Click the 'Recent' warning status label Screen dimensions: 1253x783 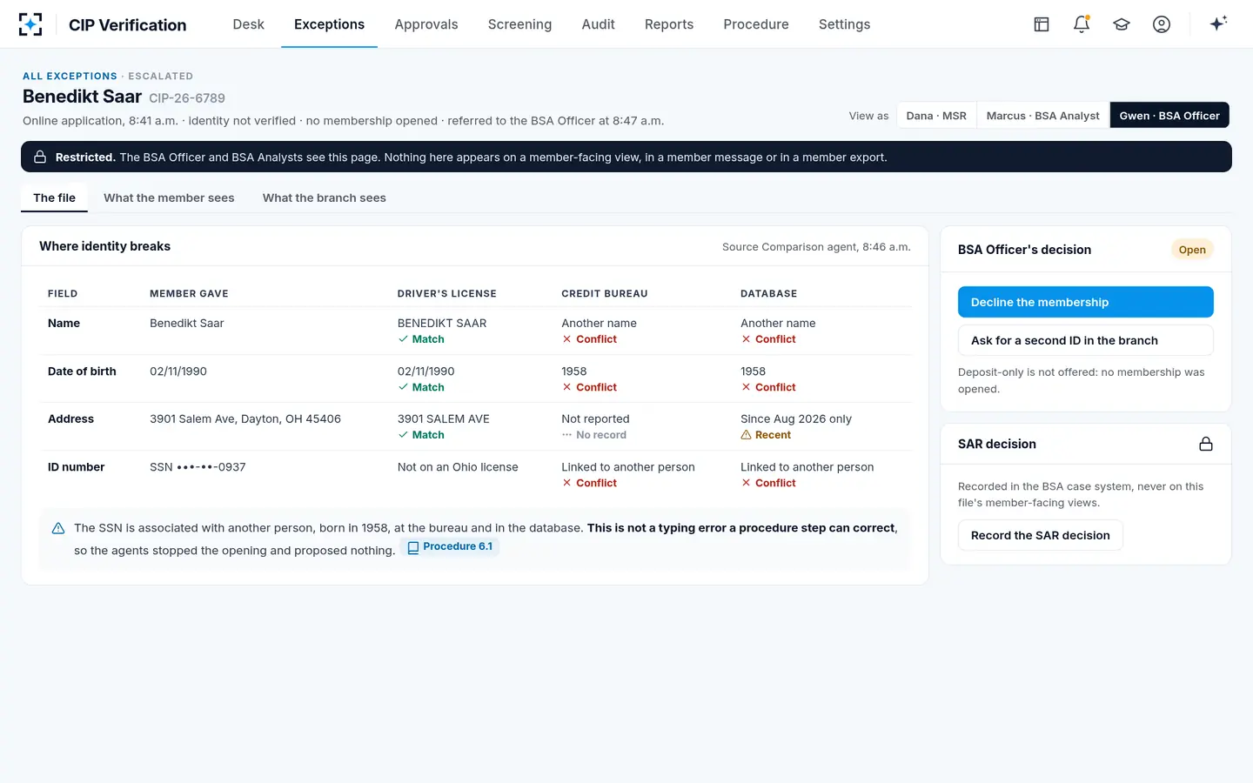click(x=766, y=435)
